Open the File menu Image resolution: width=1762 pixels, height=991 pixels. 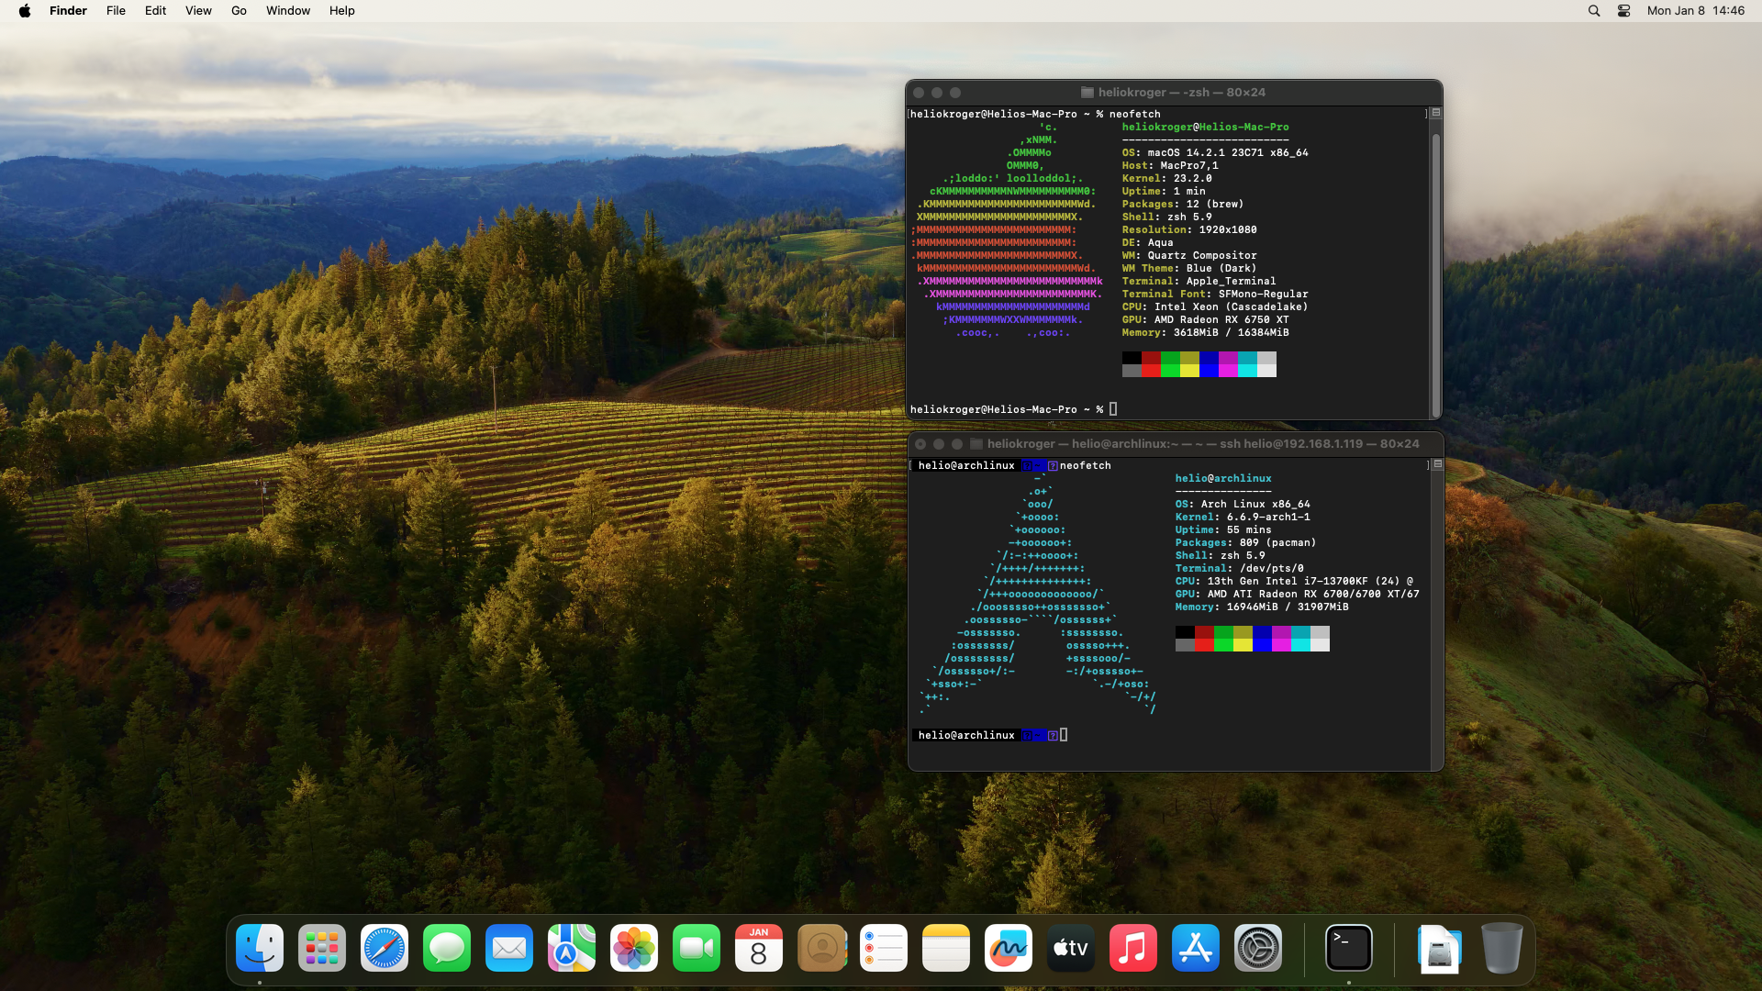(116, 11)
